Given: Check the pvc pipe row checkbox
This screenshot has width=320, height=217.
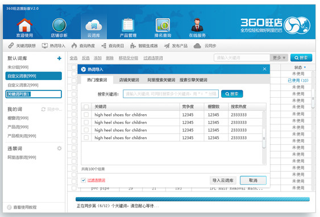Looking at the screenshot, I should 74,188.
